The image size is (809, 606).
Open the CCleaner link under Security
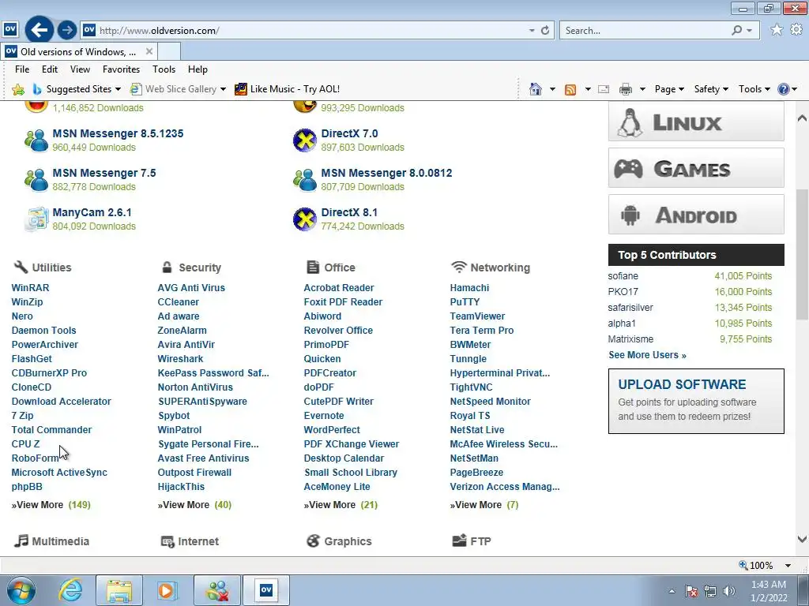coord(178,302)
